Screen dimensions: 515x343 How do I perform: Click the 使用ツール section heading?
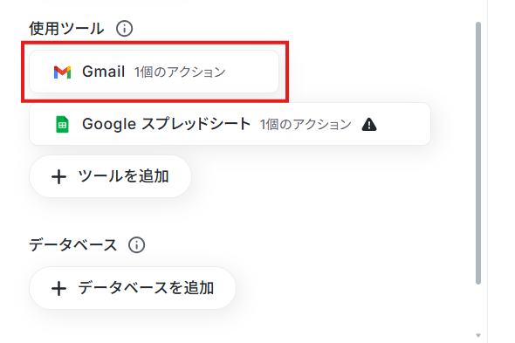[66, 29]
